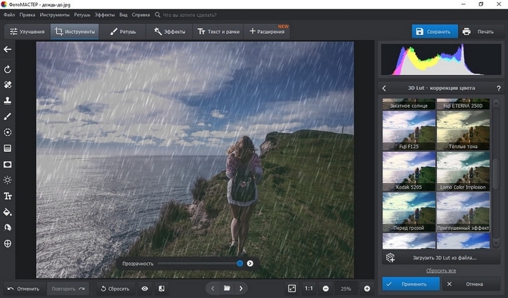Click the back arrow in left toolbar

[x=8, y=49]
